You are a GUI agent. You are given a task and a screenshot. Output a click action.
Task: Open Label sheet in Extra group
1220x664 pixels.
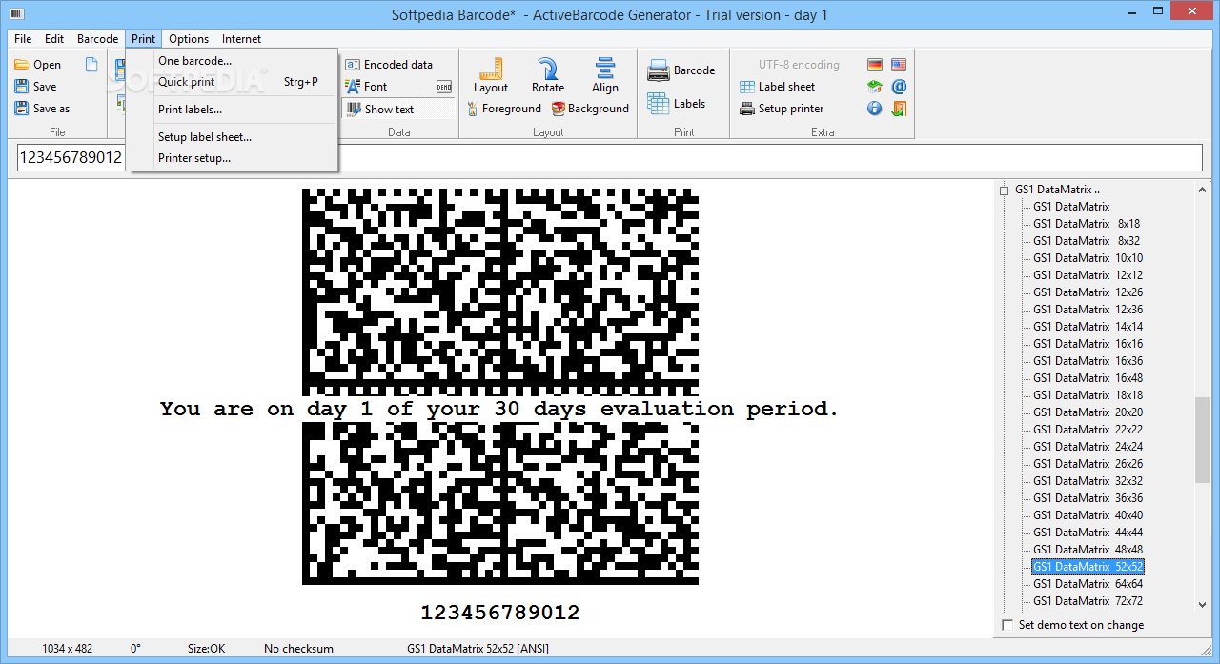(x=778, y=87)
